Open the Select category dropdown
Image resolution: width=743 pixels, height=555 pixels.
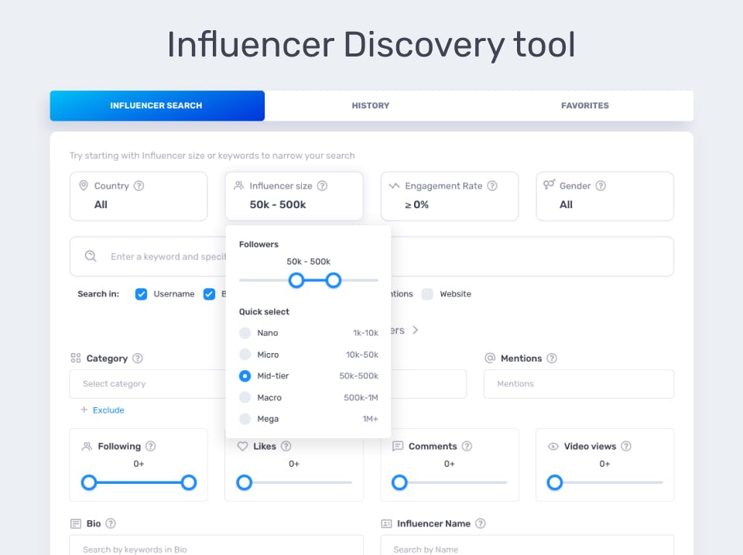pyautogui.click(x=148, y=384)
